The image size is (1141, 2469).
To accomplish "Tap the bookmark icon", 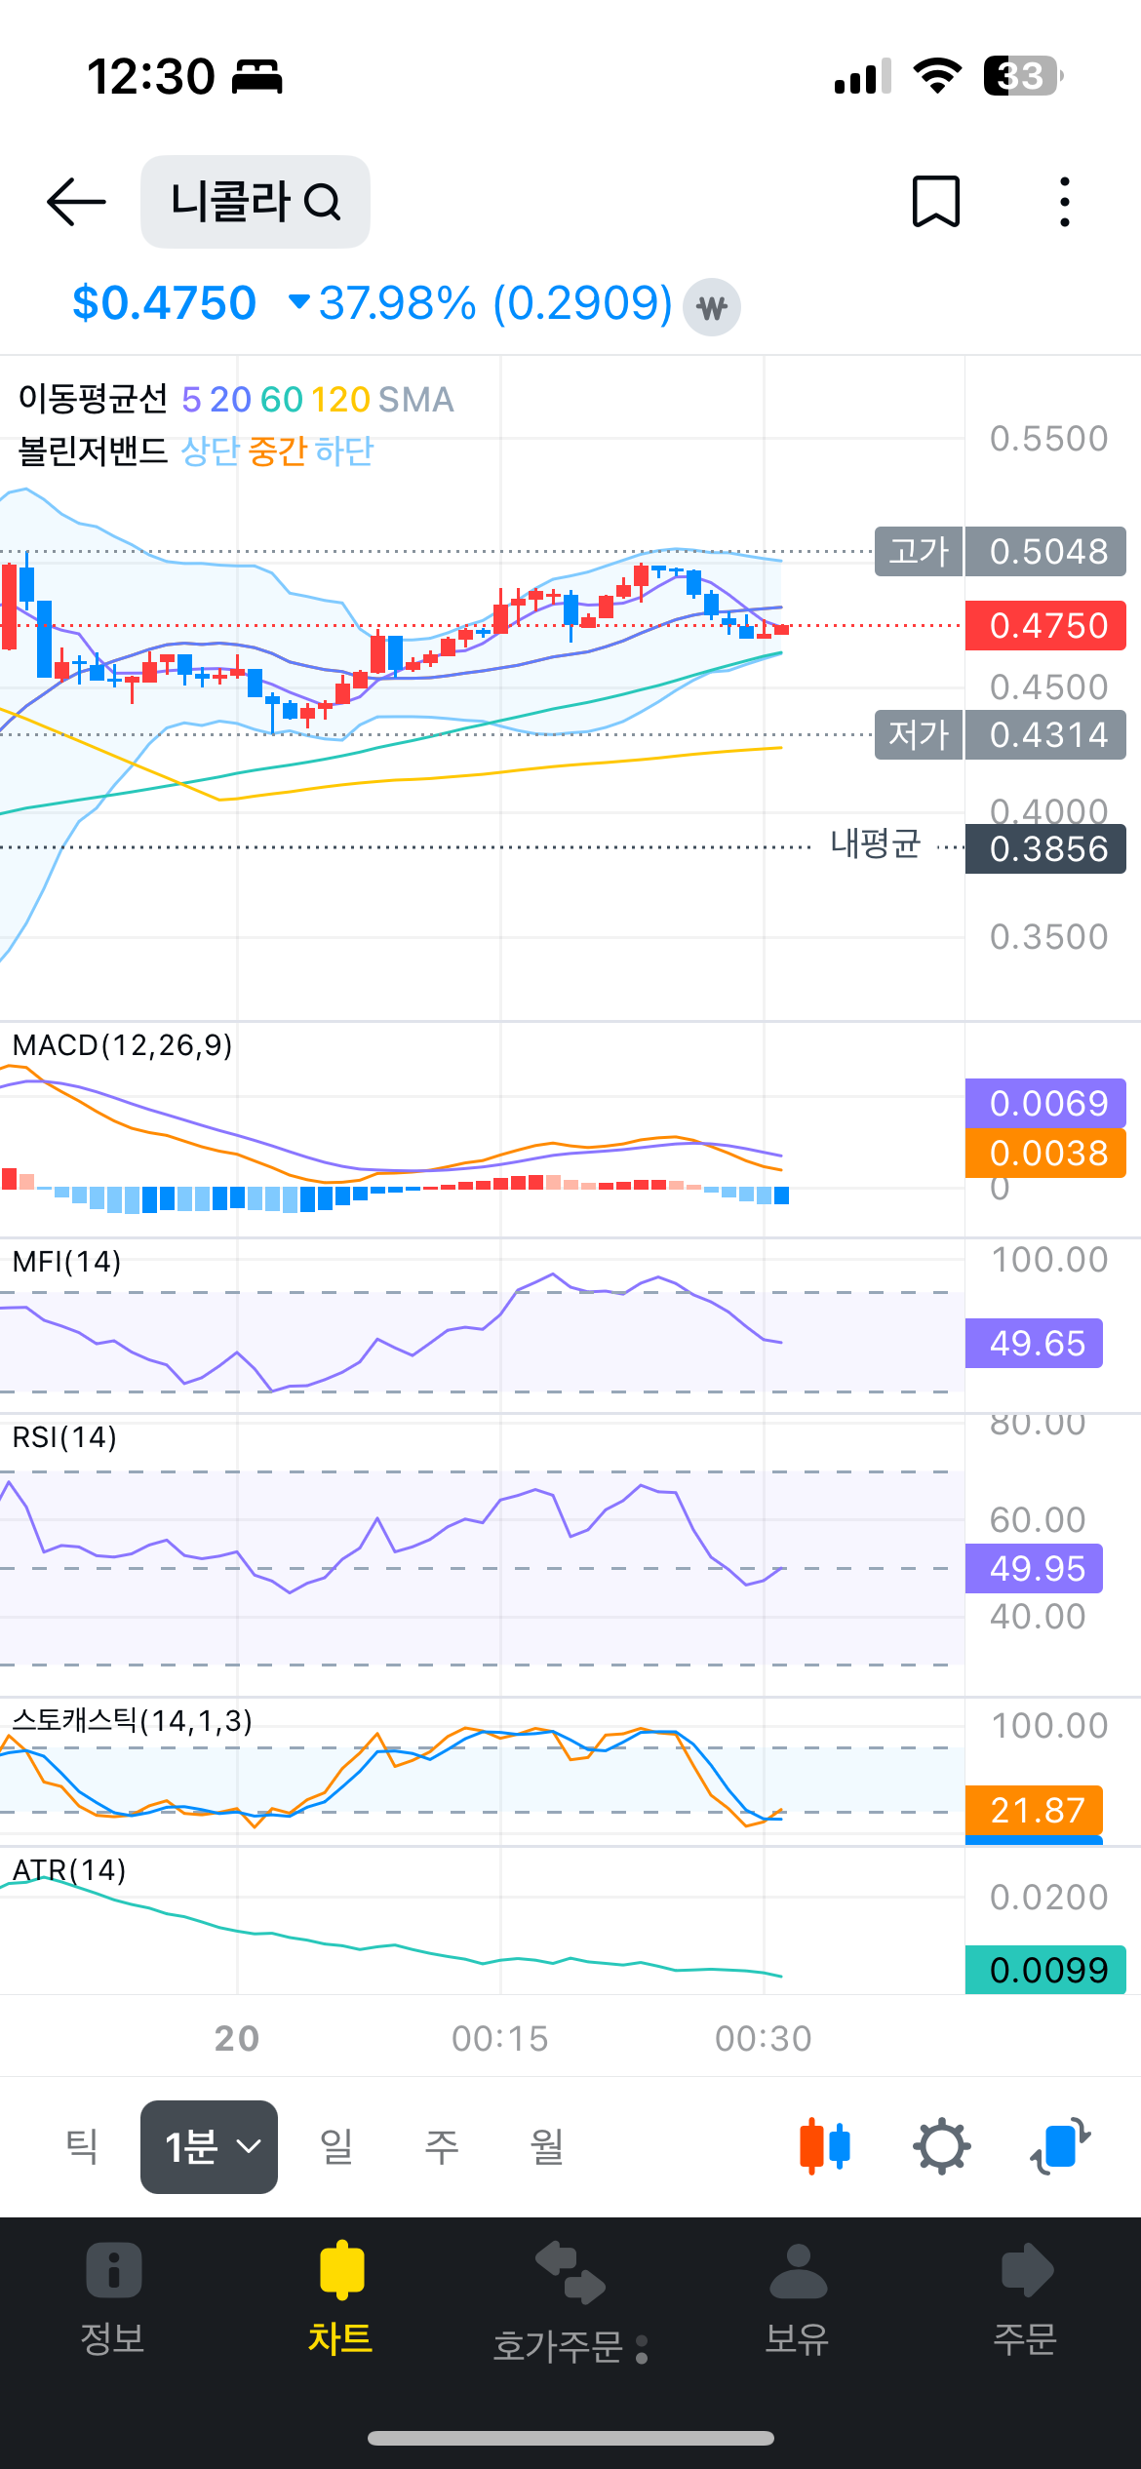I will pyautogui.click(x=936, y=202).
